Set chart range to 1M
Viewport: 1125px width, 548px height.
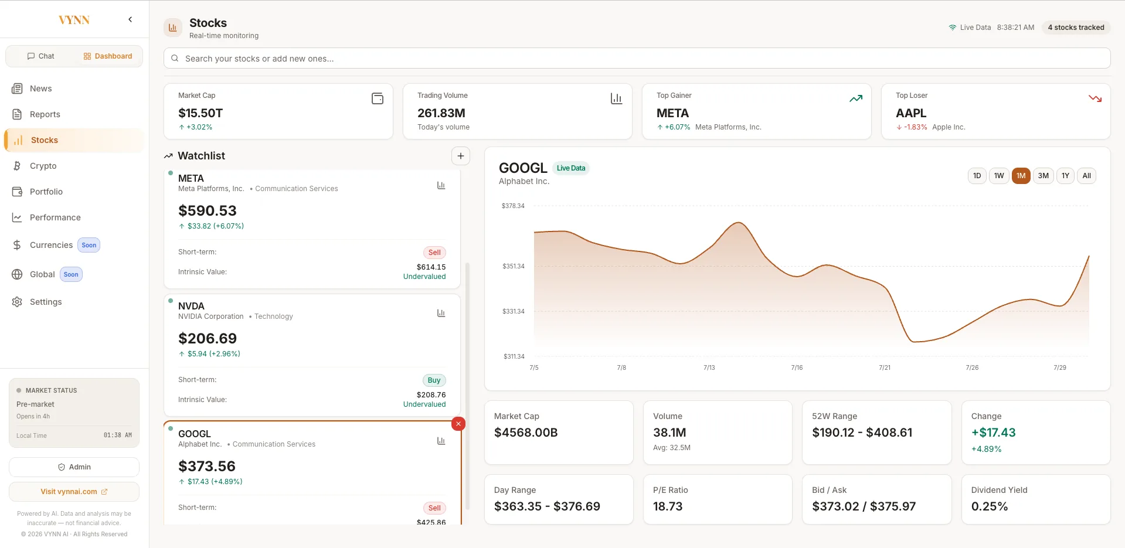pos(1021,176)
